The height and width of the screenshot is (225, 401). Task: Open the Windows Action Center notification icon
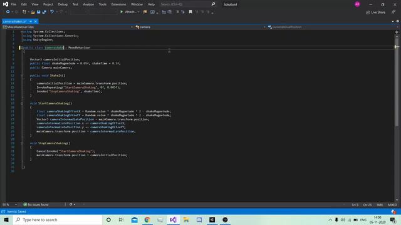[x=393, y=219]
